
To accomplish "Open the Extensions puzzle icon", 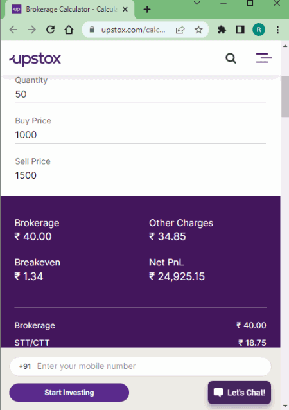I will (x=222, y=30).
